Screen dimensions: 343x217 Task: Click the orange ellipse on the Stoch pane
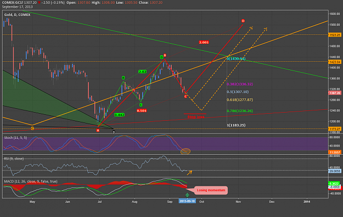click(x=185, y=151)
